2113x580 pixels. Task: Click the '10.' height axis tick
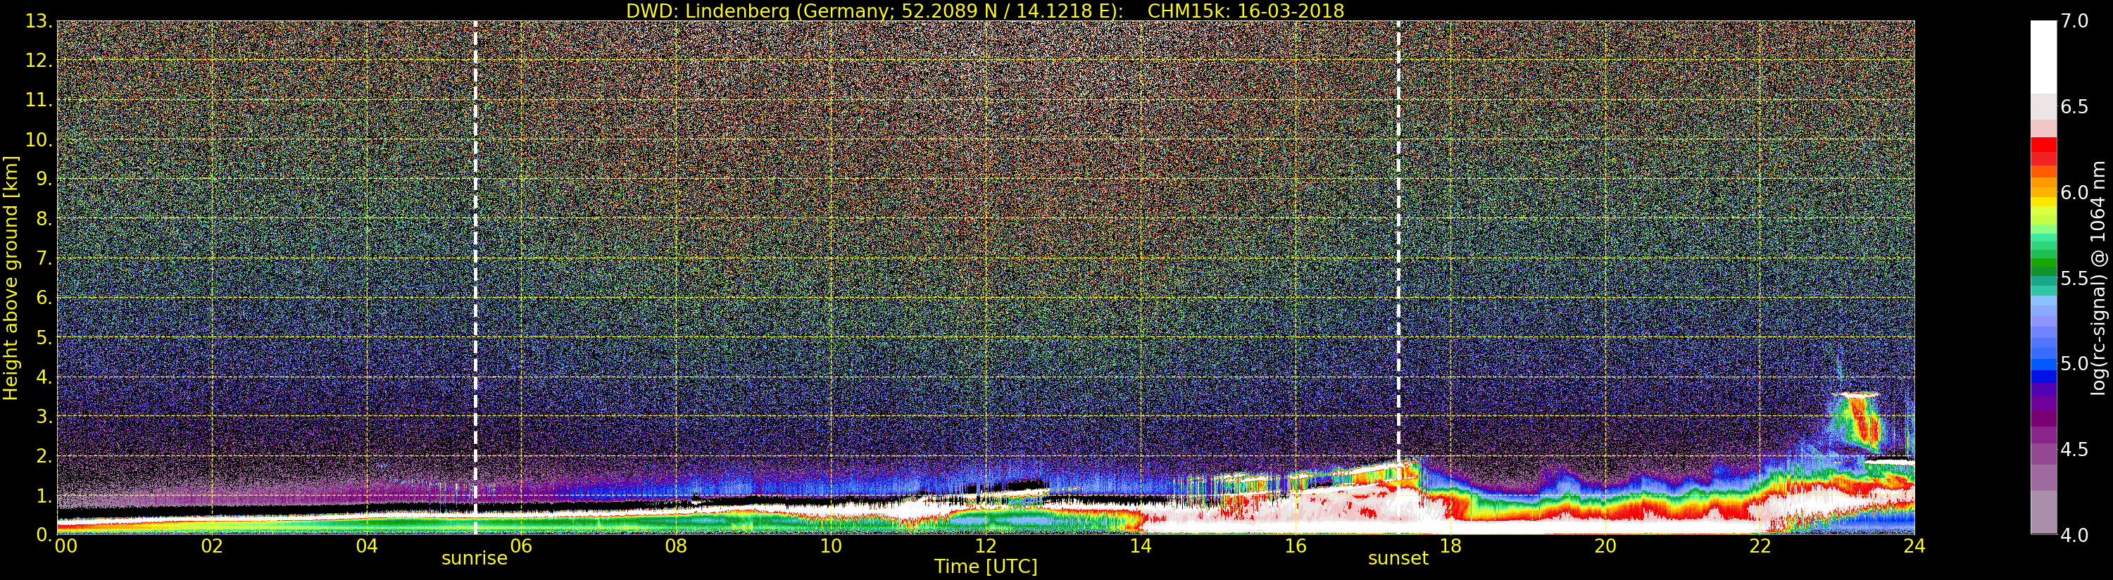[39, 139]
